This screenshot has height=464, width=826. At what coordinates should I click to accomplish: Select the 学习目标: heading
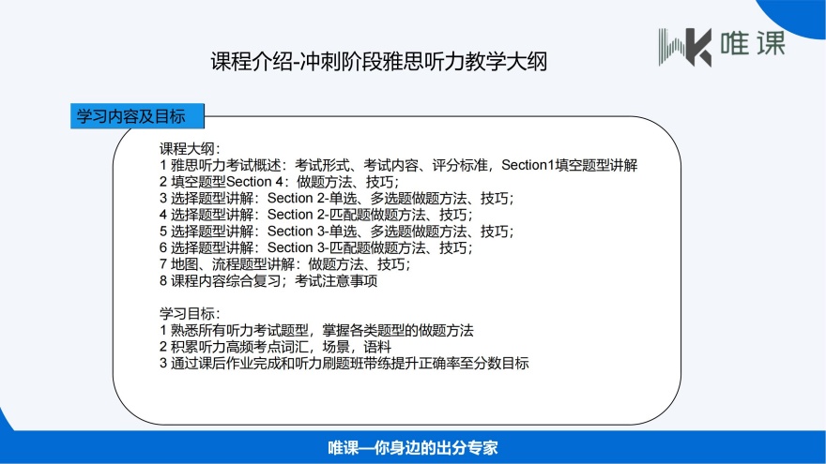pyautogui.click(x=191, y=314)
